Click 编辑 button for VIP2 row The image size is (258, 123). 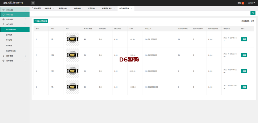244,55
